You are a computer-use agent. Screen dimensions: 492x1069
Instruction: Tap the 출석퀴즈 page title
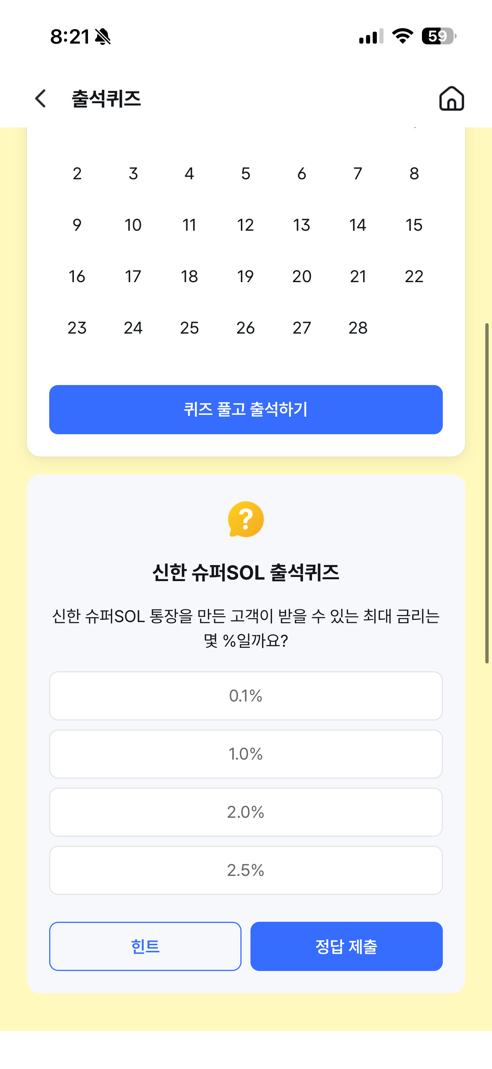(x=106, y=99)
